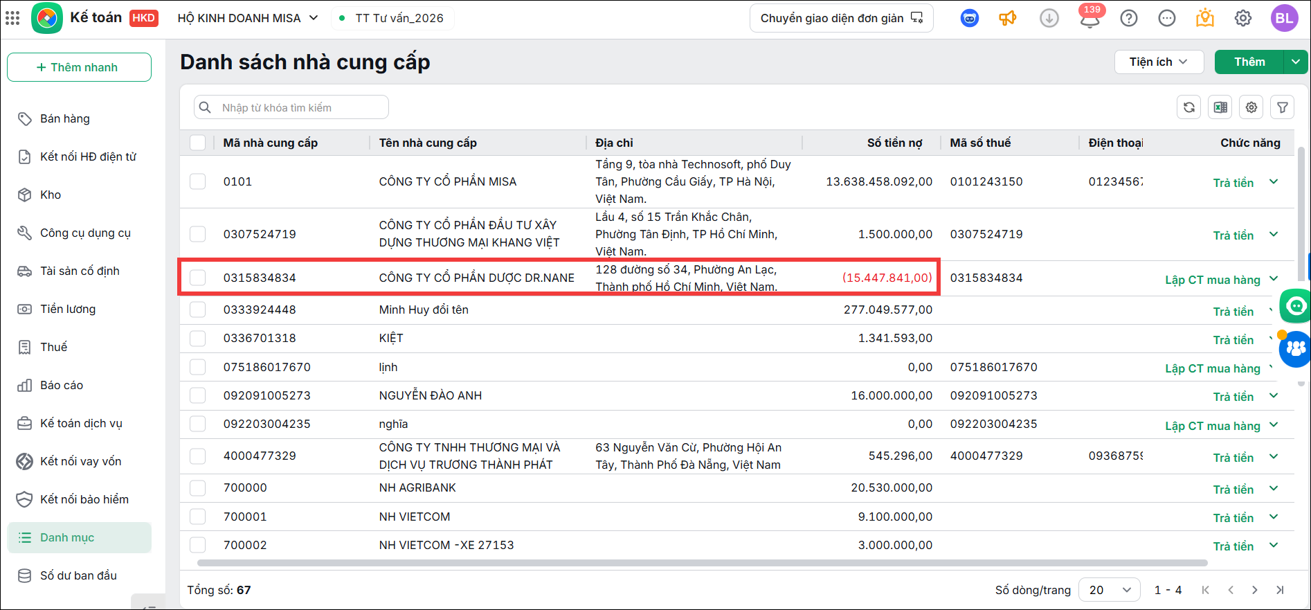Open the apps grid launcher icon

[x=12, y=18]
